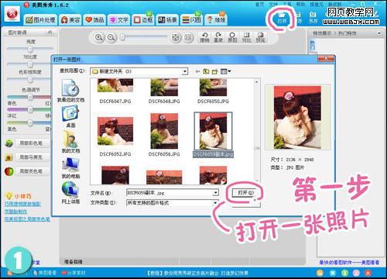The image size is (387, 279).
Task: Click 网上邻居 in dialog sidebar
Action: [70, 192]
